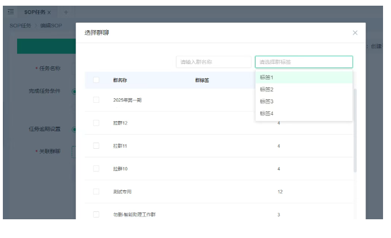Check the box for 拉群11 row
This screenshot has width=391, height=238.
pyautogui.click(x=96, y=145)
